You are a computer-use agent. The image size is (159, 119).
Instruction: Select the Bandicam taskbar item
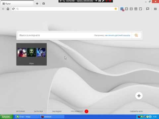(x=52, y=117)
